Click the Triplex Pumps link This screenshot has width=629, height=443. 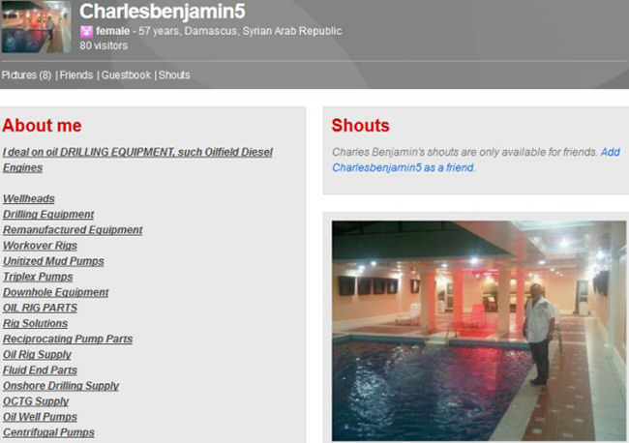[38, 277]
